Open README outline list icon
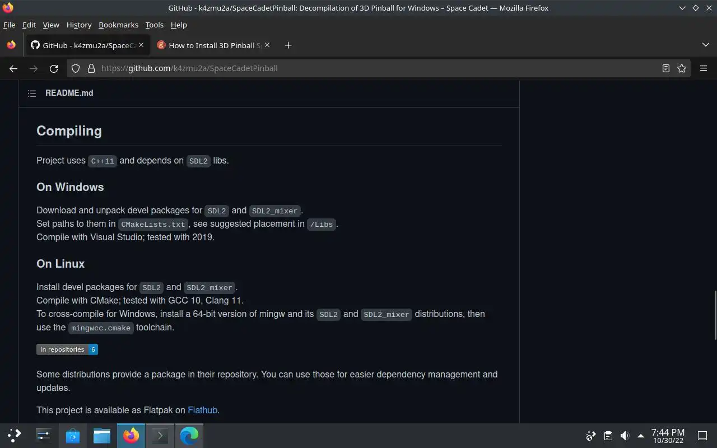Image resolution: width=717 pixels, height=448 pixels. pos(32,94)
